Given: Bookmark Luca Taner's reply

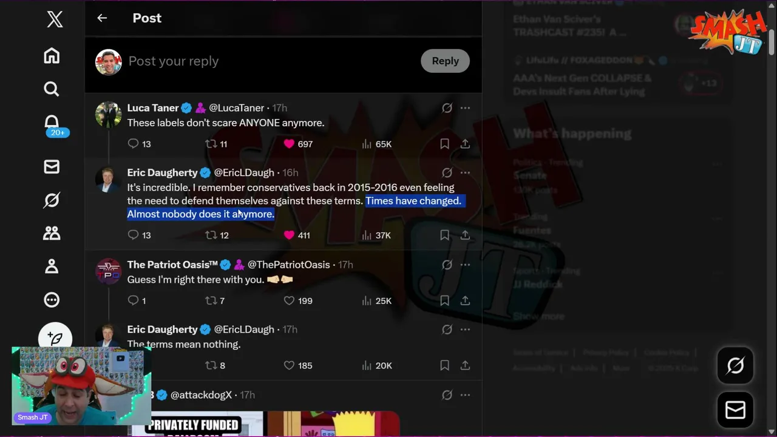Looking at the screenshot, I should [444, 144].
